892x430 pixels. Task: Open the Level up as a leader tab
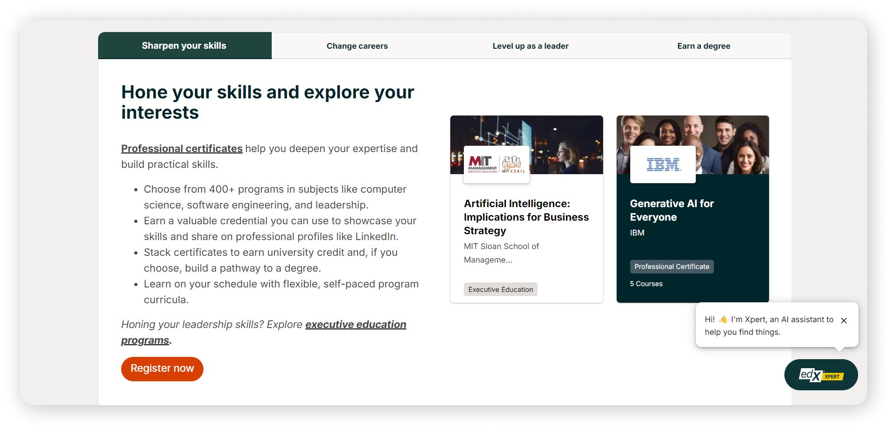[530, 45]
